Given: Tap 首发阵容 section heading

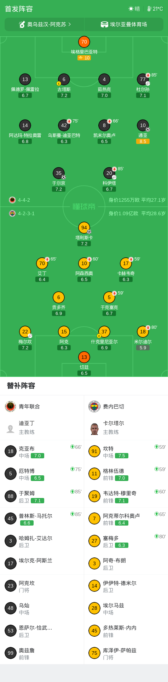Looking at the screenshot, I should tap(19, 9).
